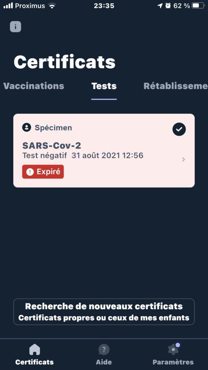Open the info icon at top left

point(16,27)
